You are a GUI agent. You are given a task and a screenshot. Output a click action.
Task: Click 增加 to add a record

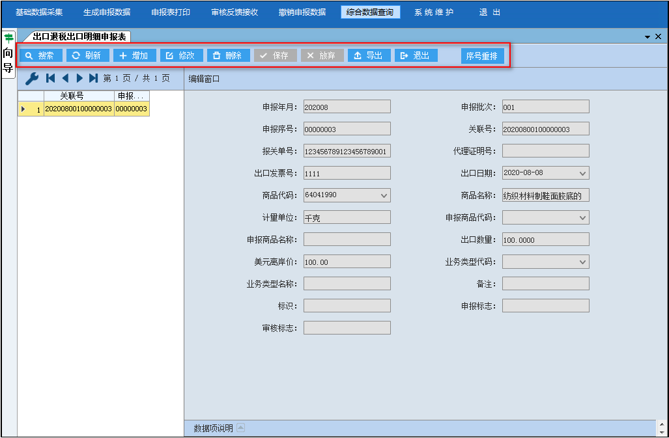[134, 56]
